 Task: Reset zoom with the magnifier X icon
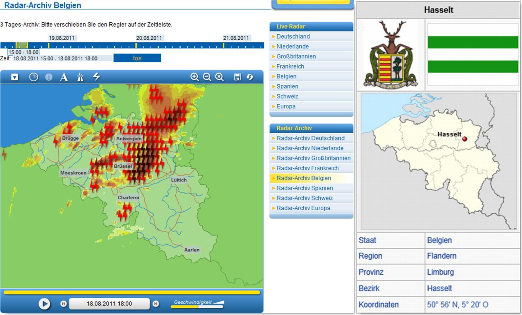point(219,77)
